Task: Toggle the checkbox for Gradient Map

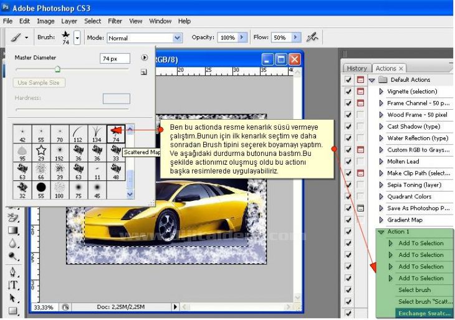Action: pos(348,220)
